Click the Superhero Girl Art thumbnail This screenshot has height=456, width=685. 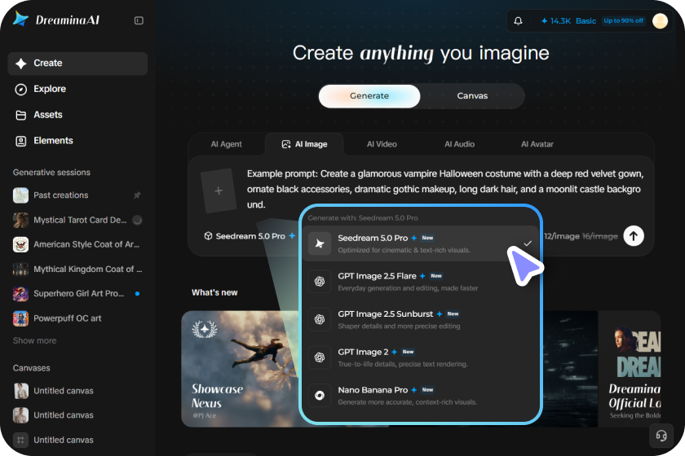coord(20,294)
